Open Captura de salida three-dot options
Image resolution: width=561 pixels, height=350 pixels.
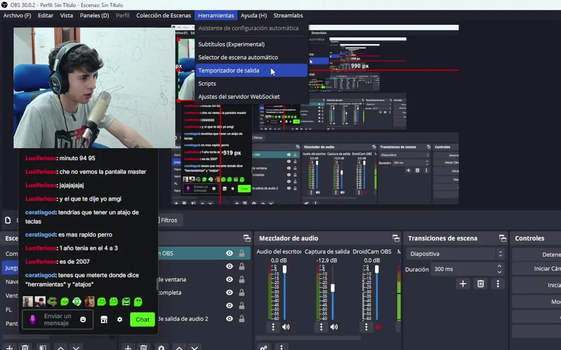pos(321,327)
